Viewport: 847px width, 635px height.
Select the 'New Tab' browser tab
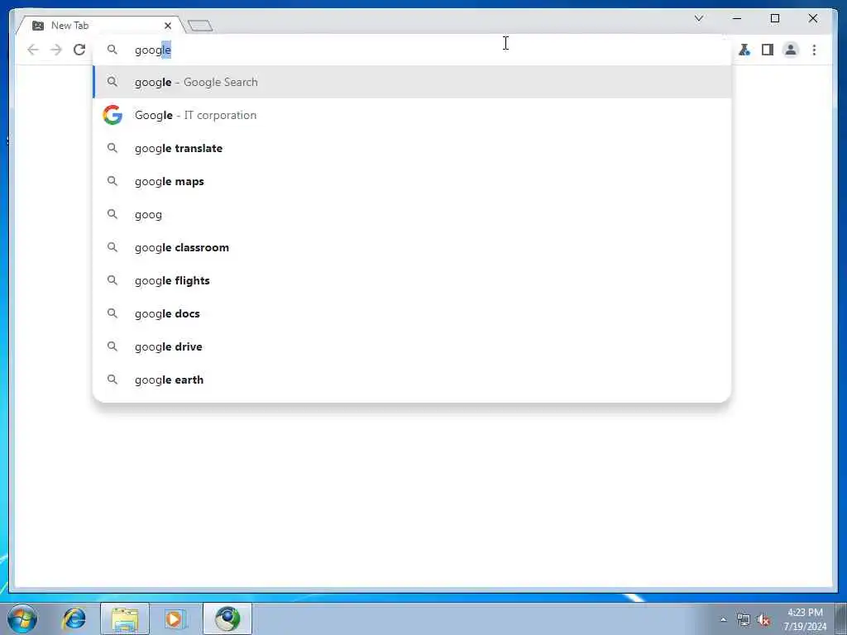pos(100,26)
